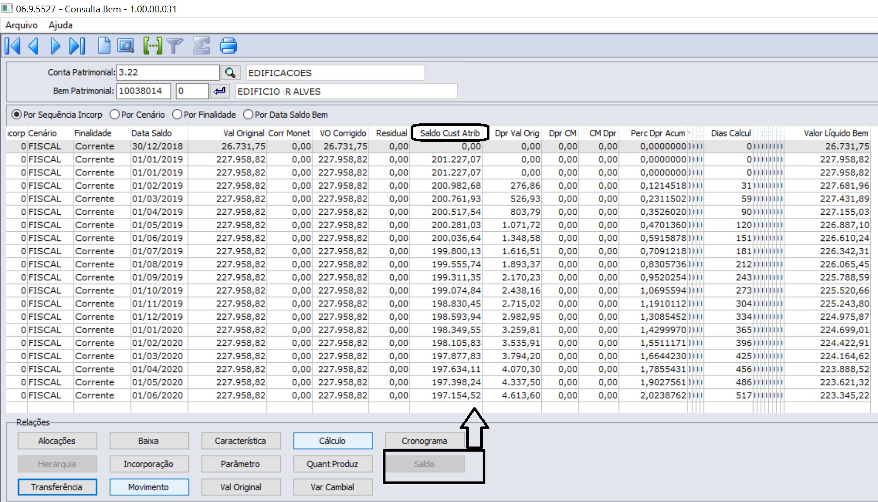Go to previous record arrow

pos(34,46)
